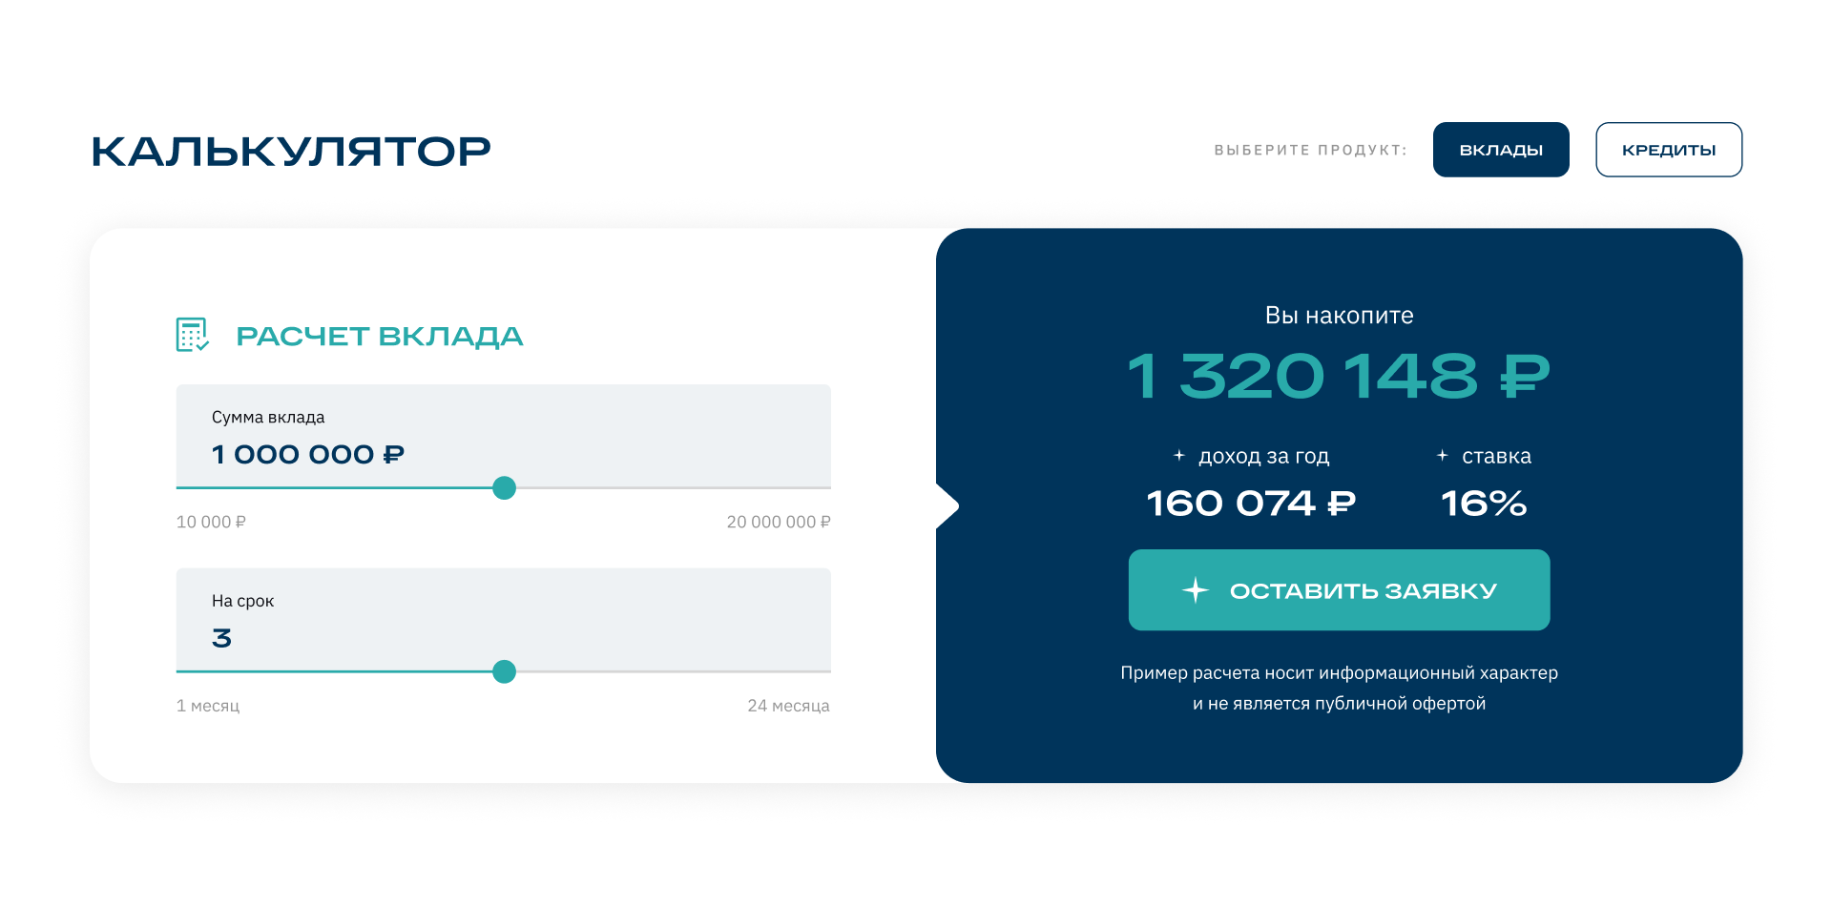The image size is (1832, 906).
Task: Click the plus icon beside ставка
Action: coord(1443,456)
